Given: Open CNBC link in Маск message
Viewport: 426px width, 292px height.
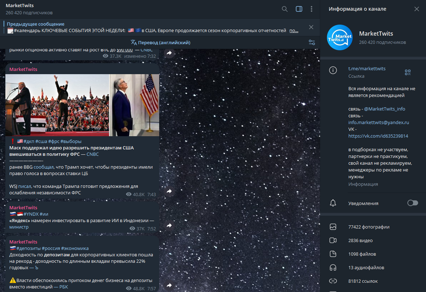Looking at the screenshot, I should [93, 154].
